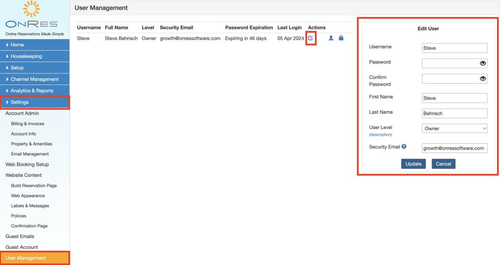Expand the Channel Management section
Screen dimensions: 500x265
(35, 79)
